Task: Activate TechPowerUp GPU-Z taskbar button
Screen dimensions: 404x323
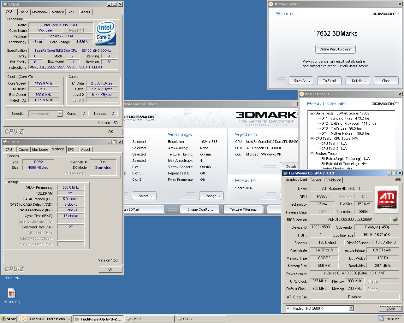Action: tap(98, 319)
